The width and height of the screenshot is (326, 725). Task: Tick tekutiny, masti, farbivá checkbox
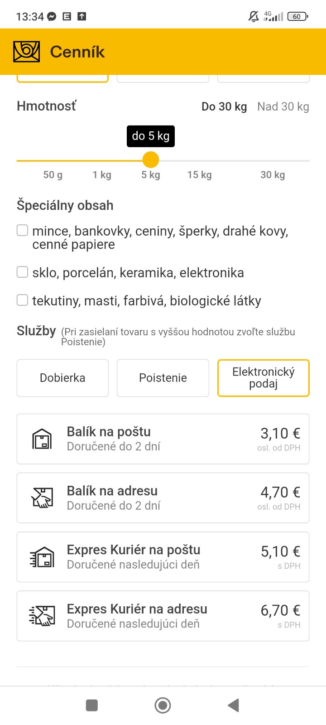[23, 300]
